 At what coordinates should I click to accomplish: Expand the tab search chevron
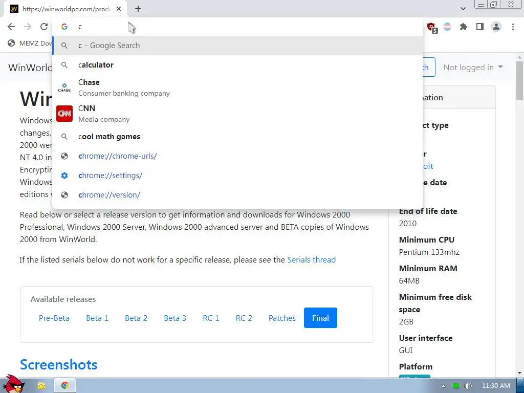pos(463,9)
